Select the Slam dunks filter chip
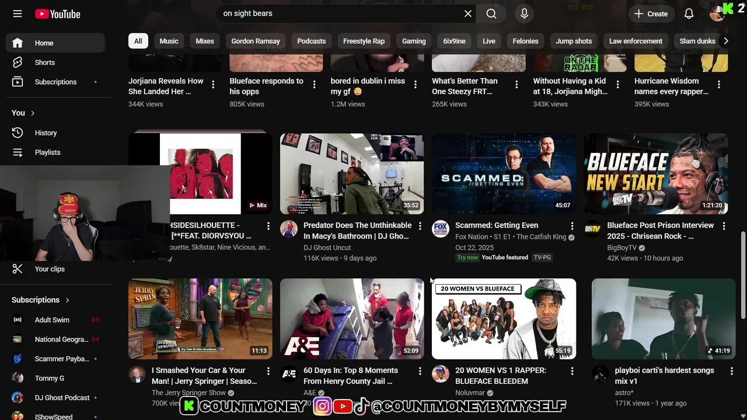This screenshot has width=747, height=420. click(x=697, y=41)
